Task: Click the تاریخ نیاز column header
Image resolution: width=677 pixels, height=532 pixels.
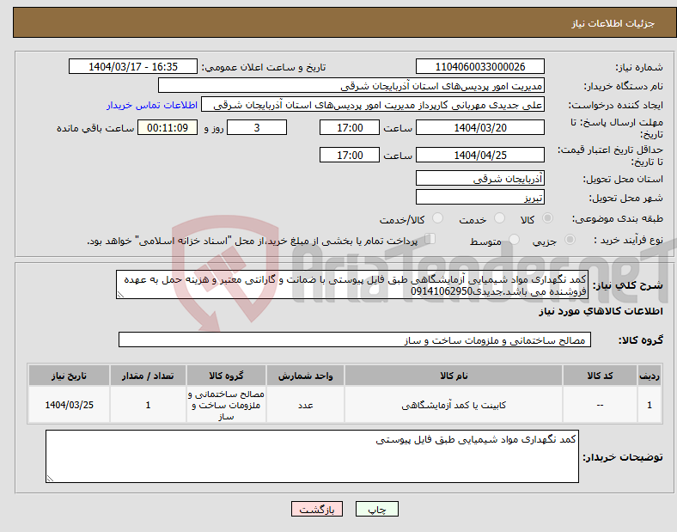Action: 69,376
